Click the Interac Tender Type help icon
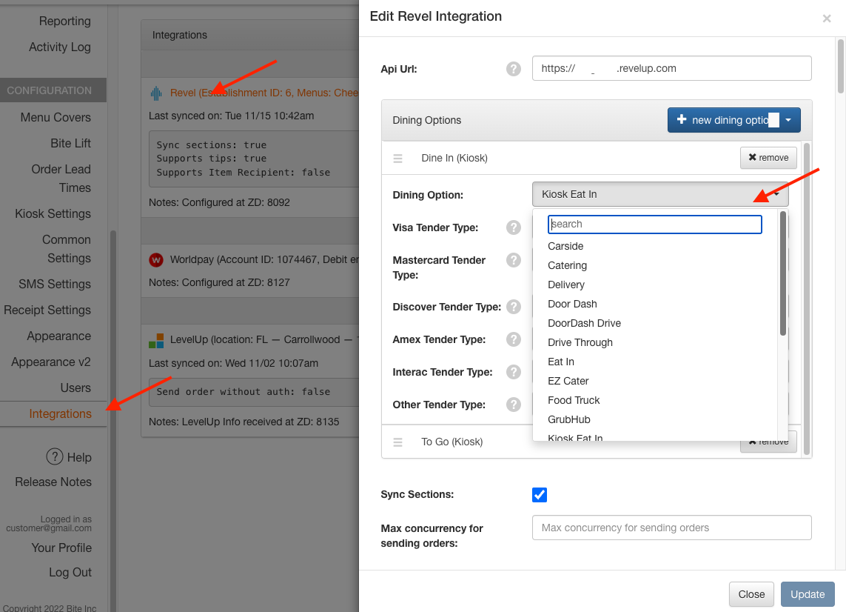The width and height of the screenshot is (846, 612). tap(513, 372)
